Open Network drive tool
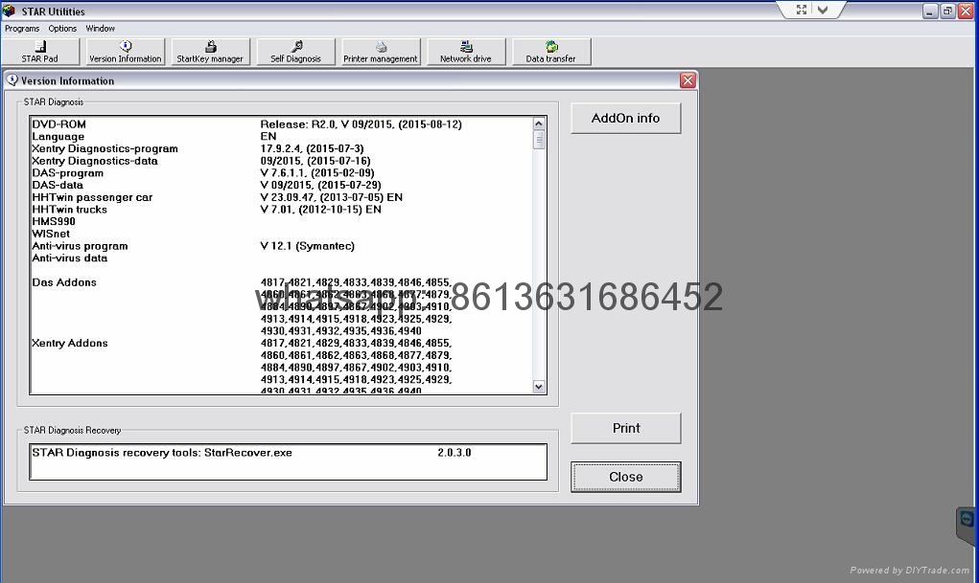979x583 pixels. coord(466,52)
